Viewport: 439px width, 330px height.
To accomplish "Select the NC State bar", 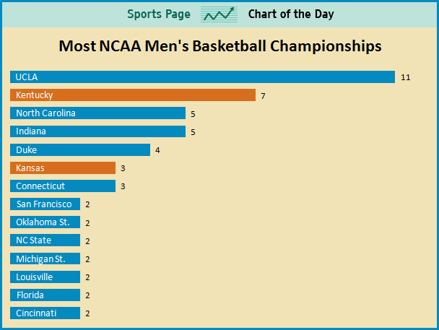I will (x=45, y=240).
